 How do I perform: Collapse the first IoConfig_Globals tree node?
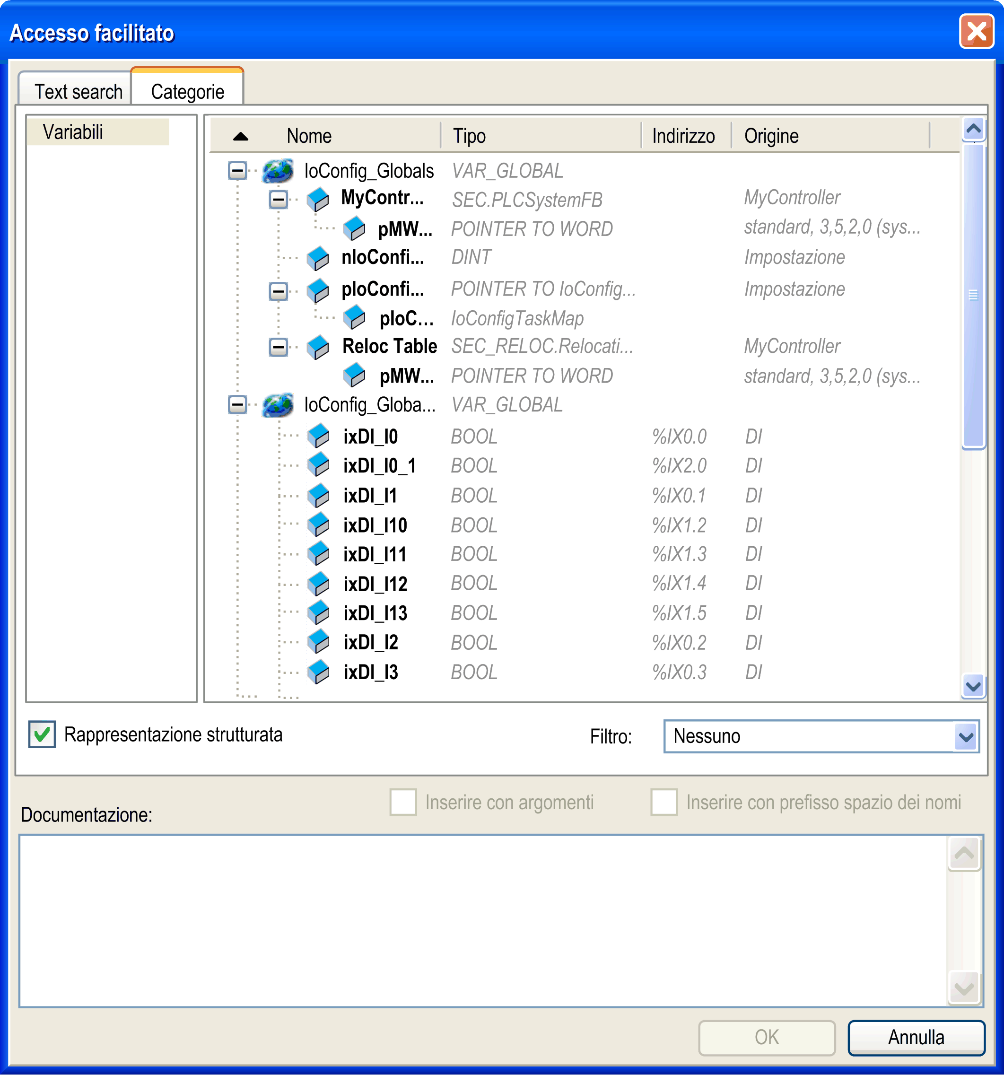click(237, 171)
